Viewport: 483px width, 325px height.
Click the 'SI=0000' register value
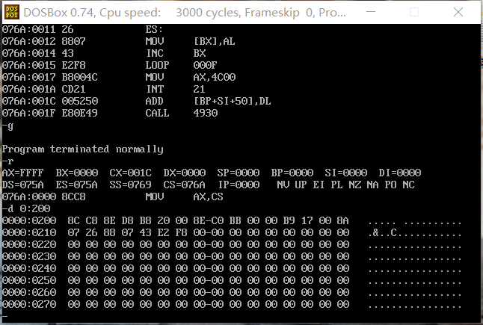pyautogui.click(x=346, y=173)
